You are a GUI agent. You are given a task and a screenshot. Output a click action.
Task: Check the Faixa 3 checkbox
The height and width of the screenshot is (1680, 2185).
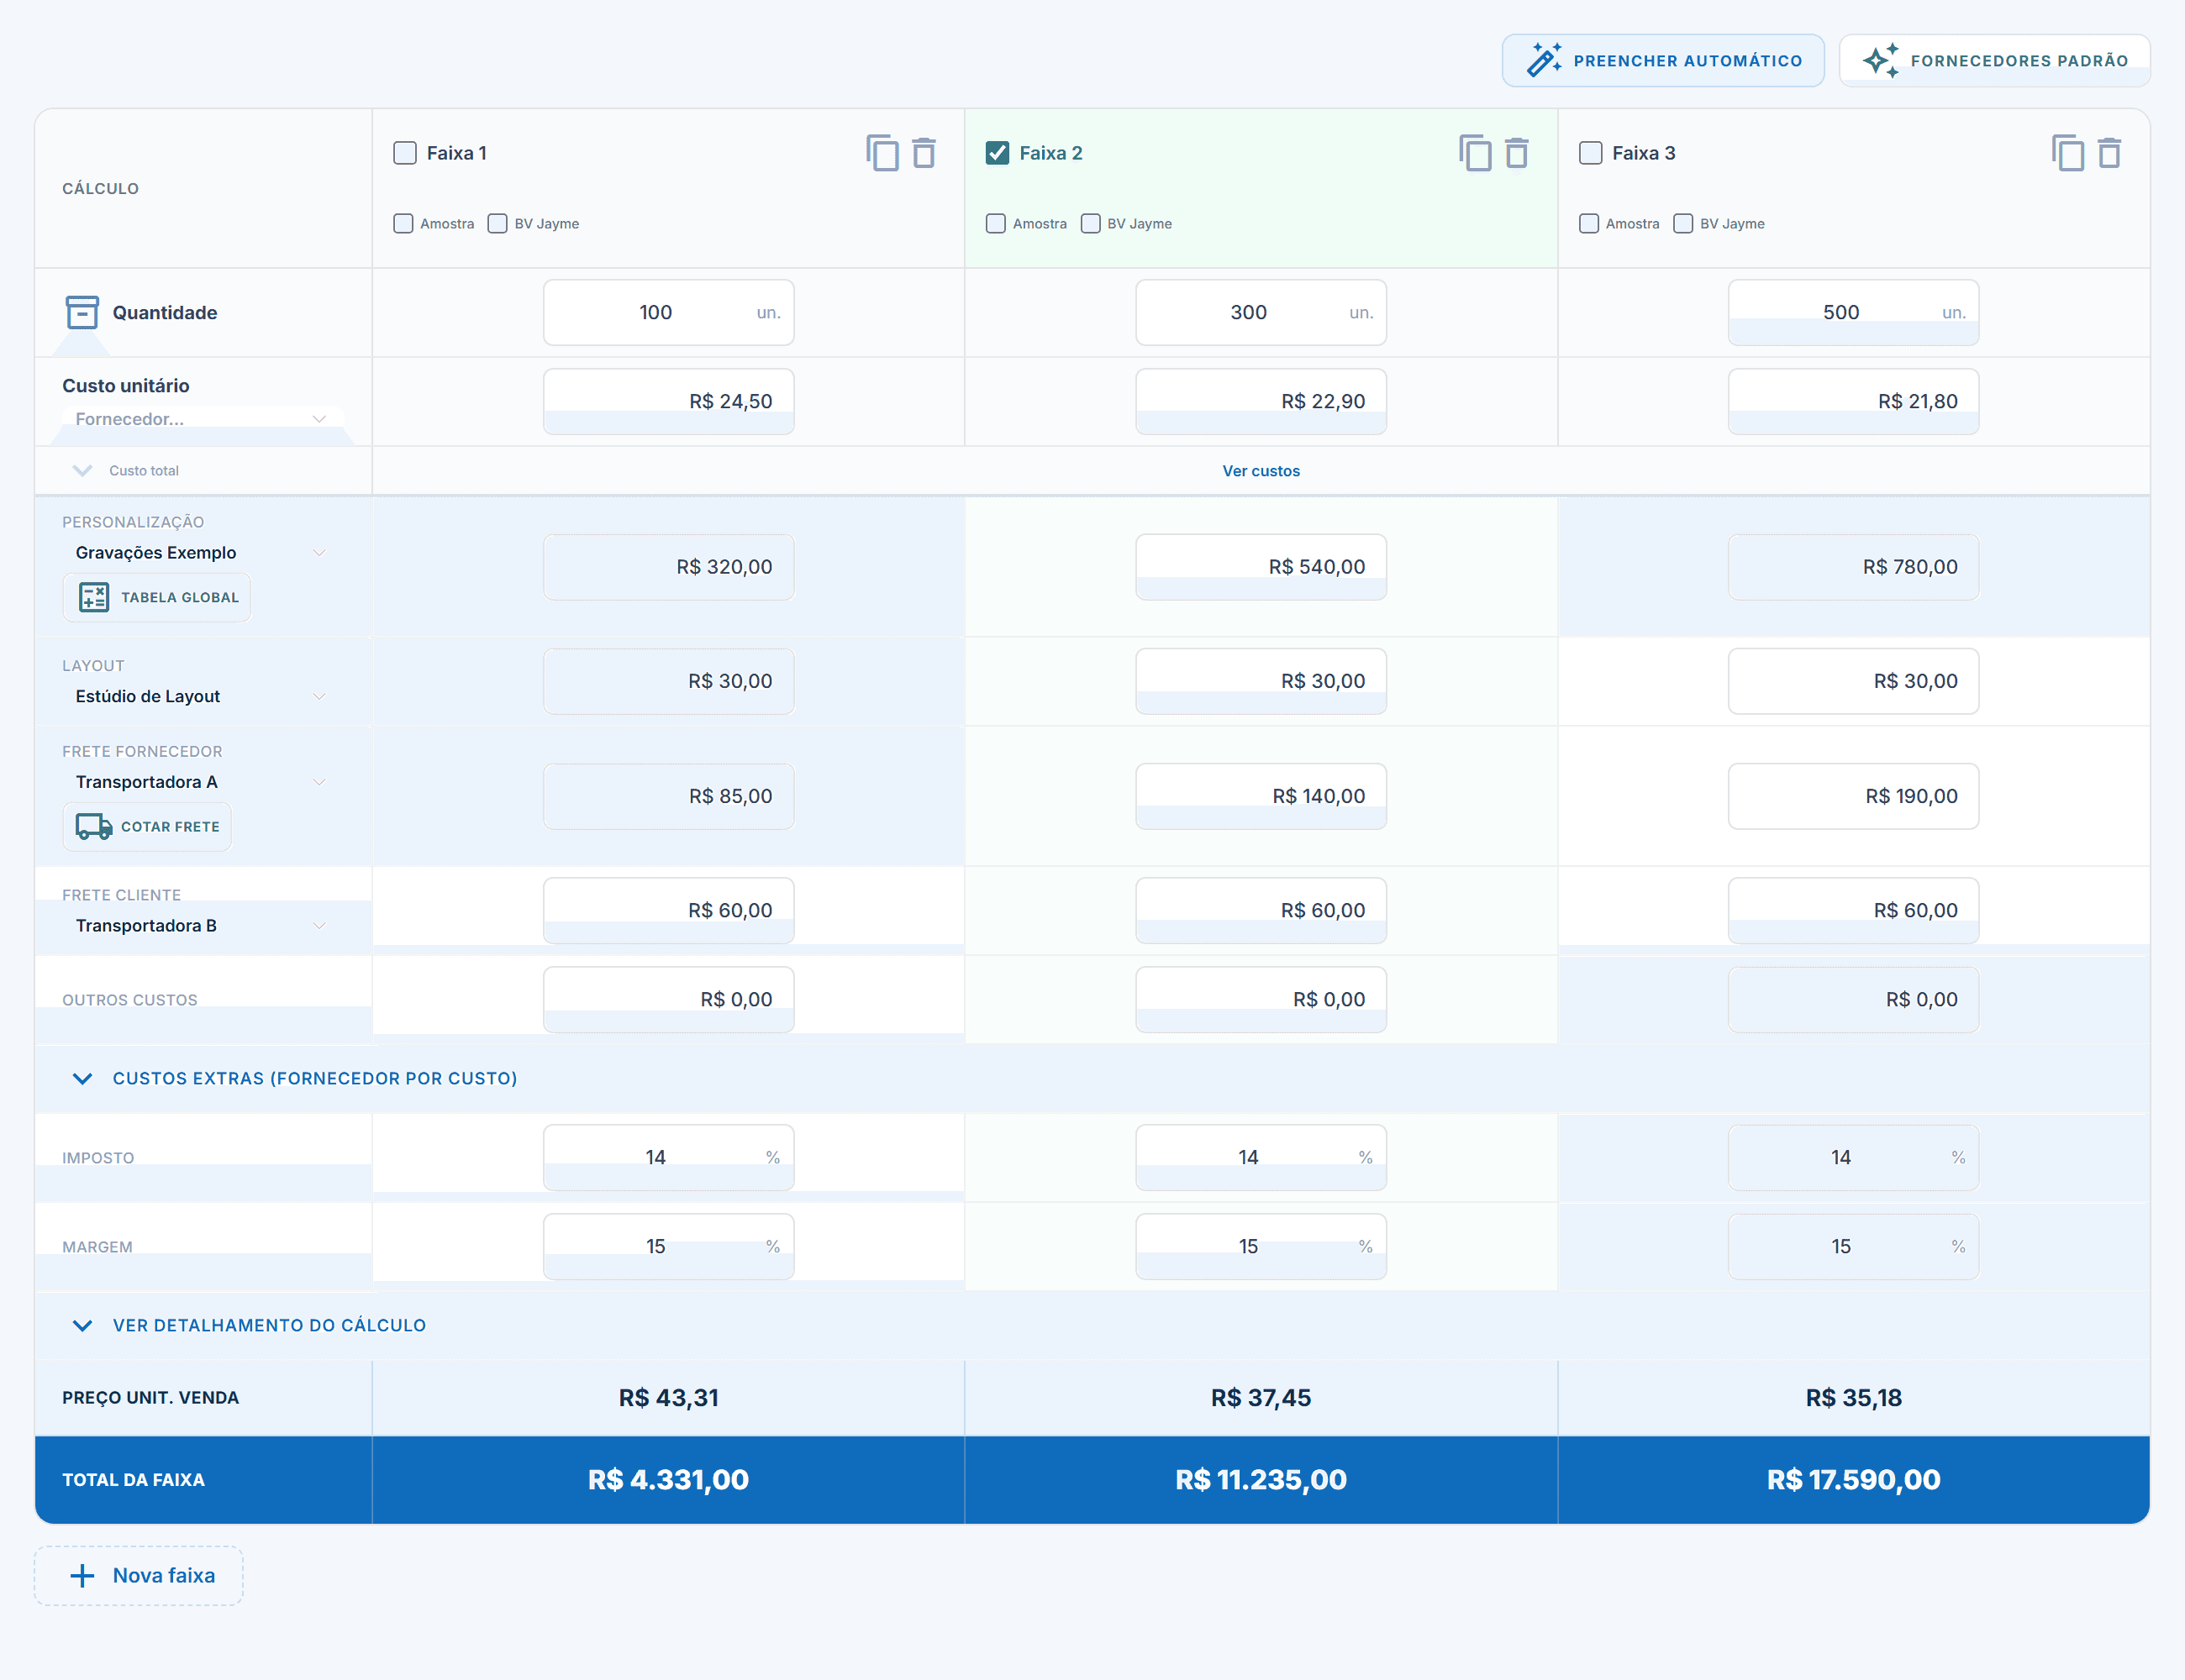coord(1591,153)
